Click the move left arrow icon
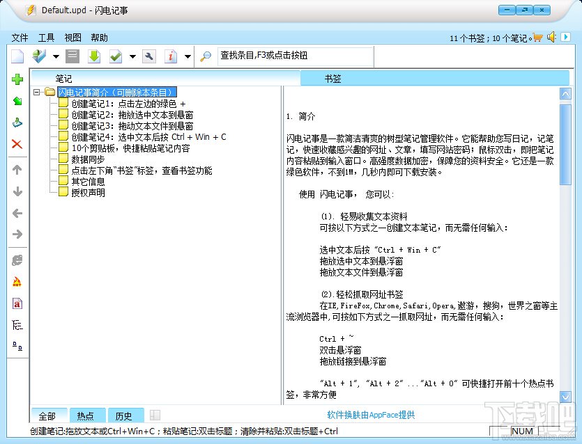Screen dimensions: 582x444 tap(17, 213)
